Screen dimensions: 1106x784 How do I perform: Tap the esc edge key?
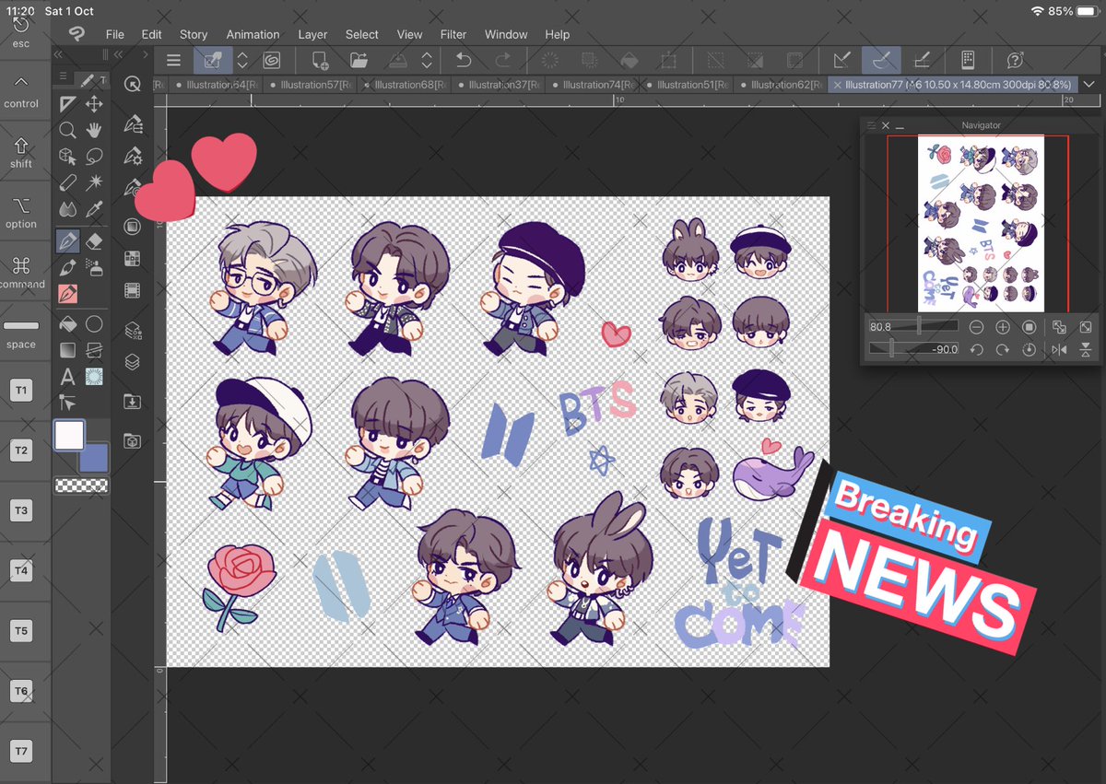[21, 31]
